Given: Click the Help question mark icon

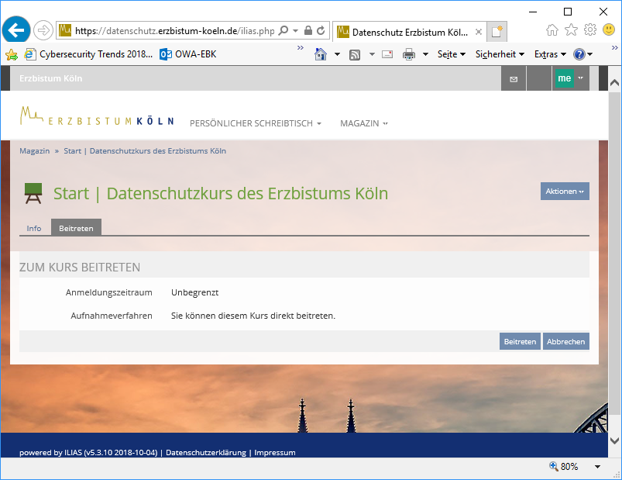Looking at the screenshot, I should [579, 54].
